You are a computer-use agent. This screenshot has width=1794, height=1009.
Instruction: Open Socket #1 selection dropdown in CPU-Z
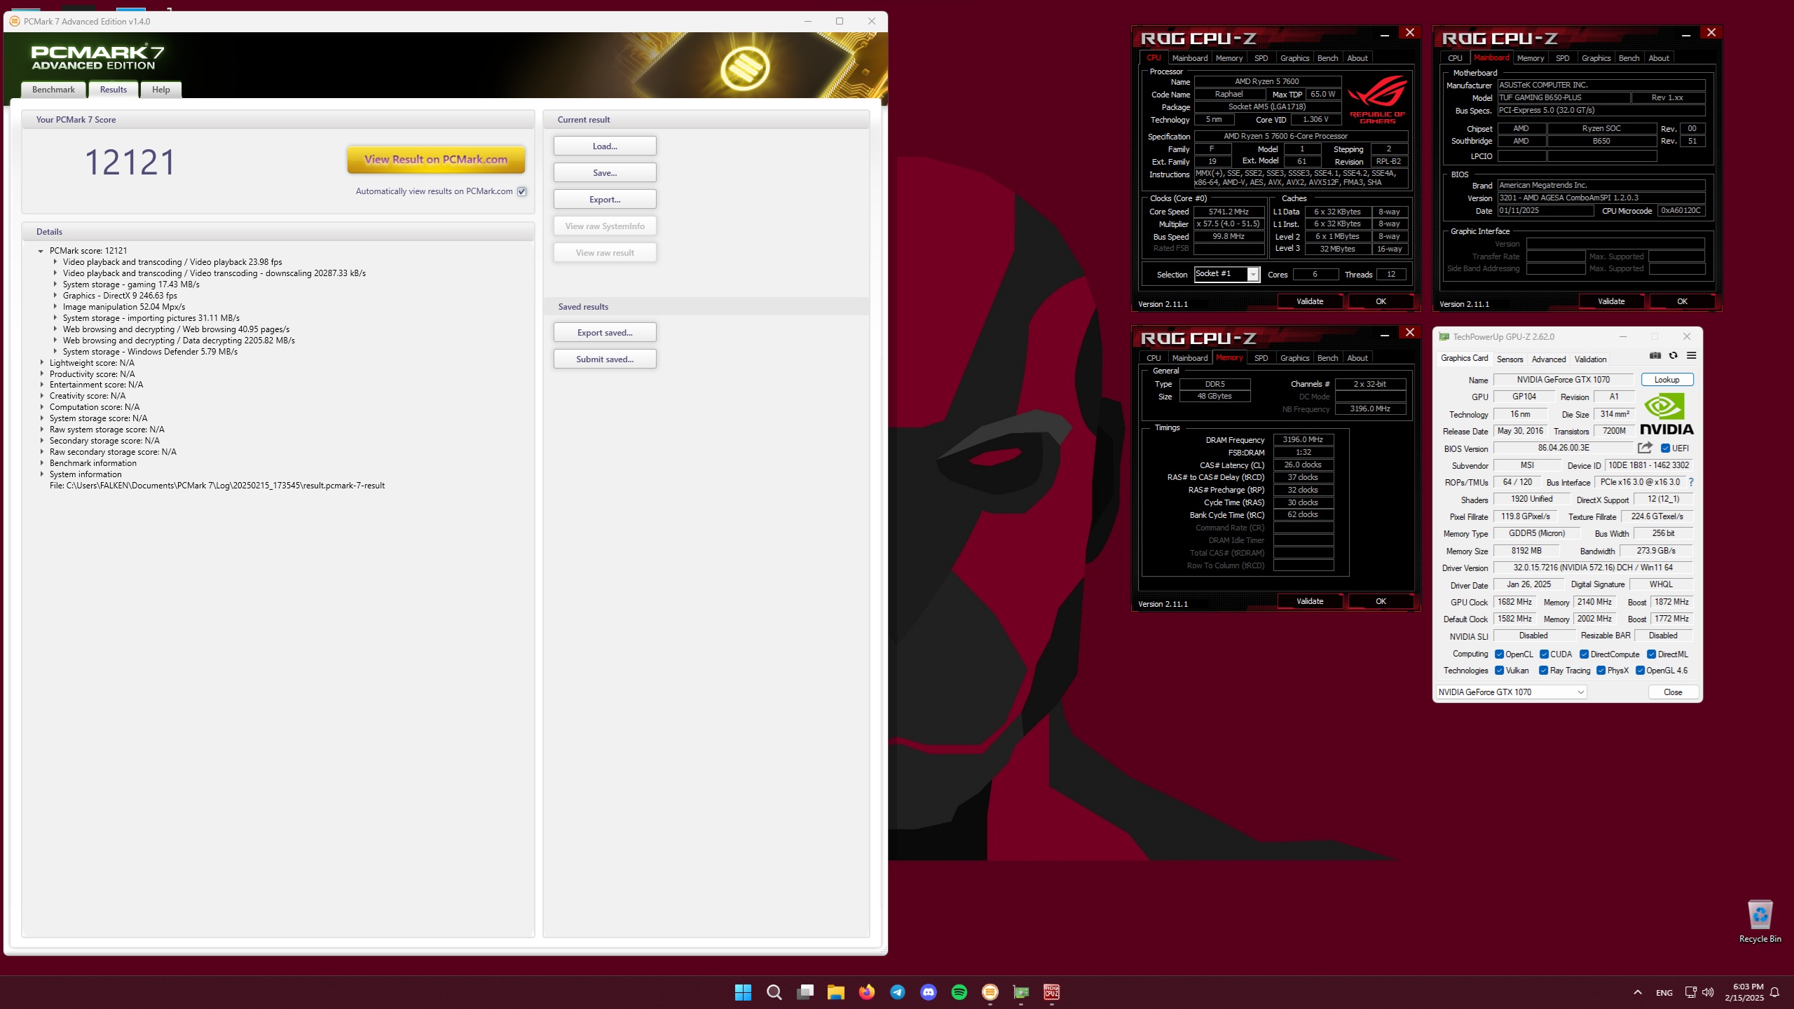point(1253,275)
